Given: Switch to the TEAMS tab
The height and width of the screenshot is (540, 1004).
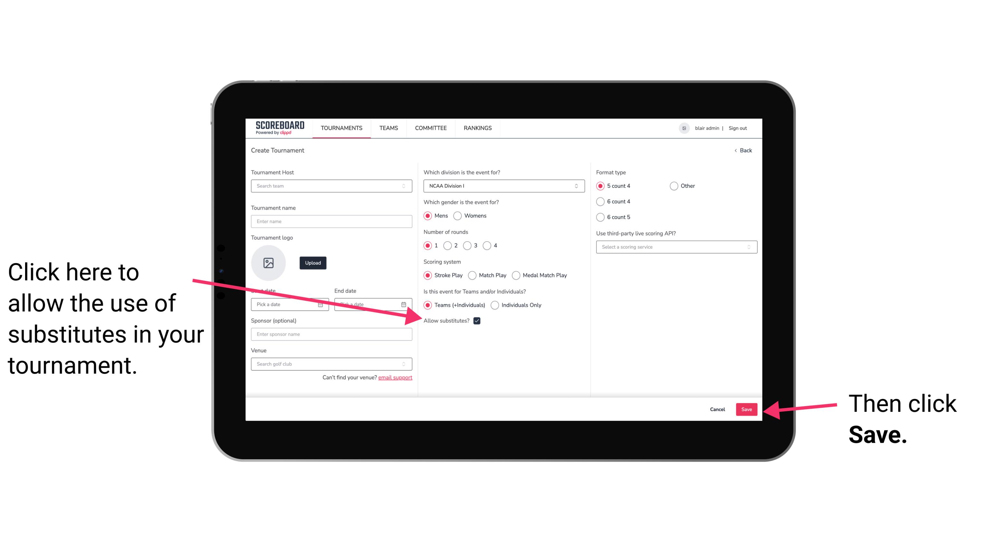Looking at the screenshot, I should point(388,128).
